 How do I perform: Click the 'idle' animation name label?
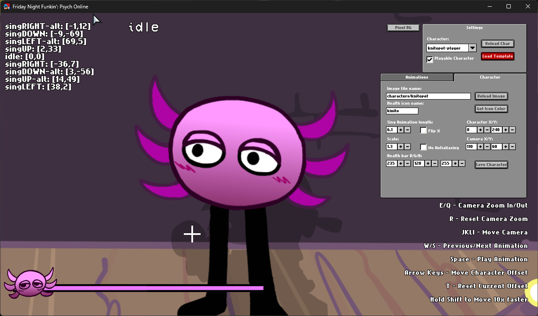click(x=144, y=27)
